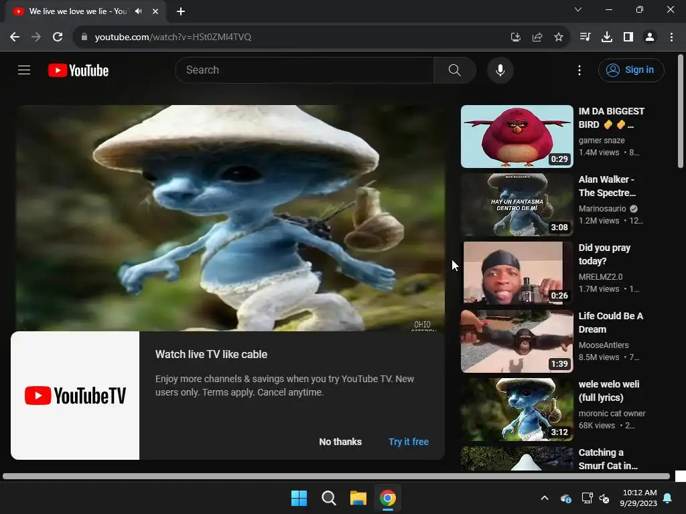Click the Sign in button

631,70
